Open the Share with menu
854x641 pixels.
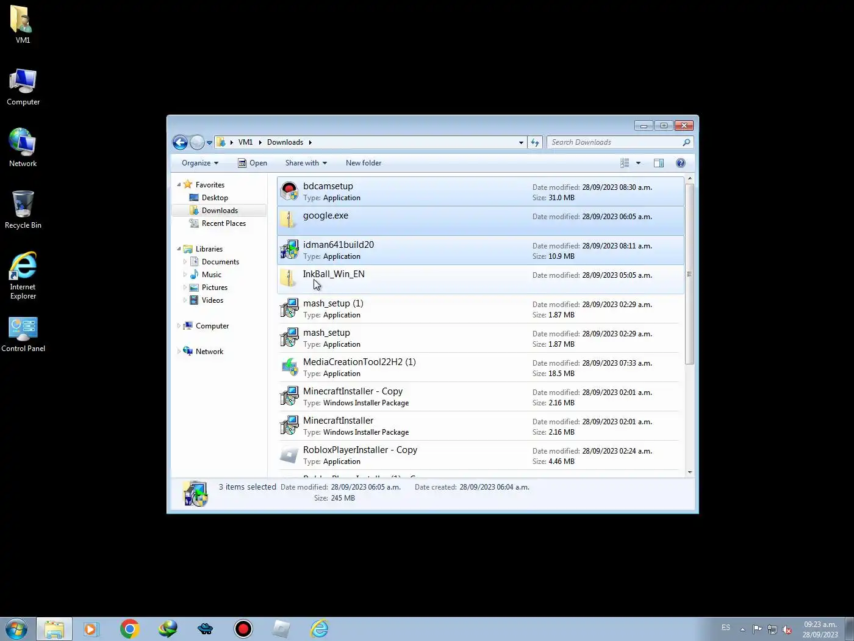(306, 163)
